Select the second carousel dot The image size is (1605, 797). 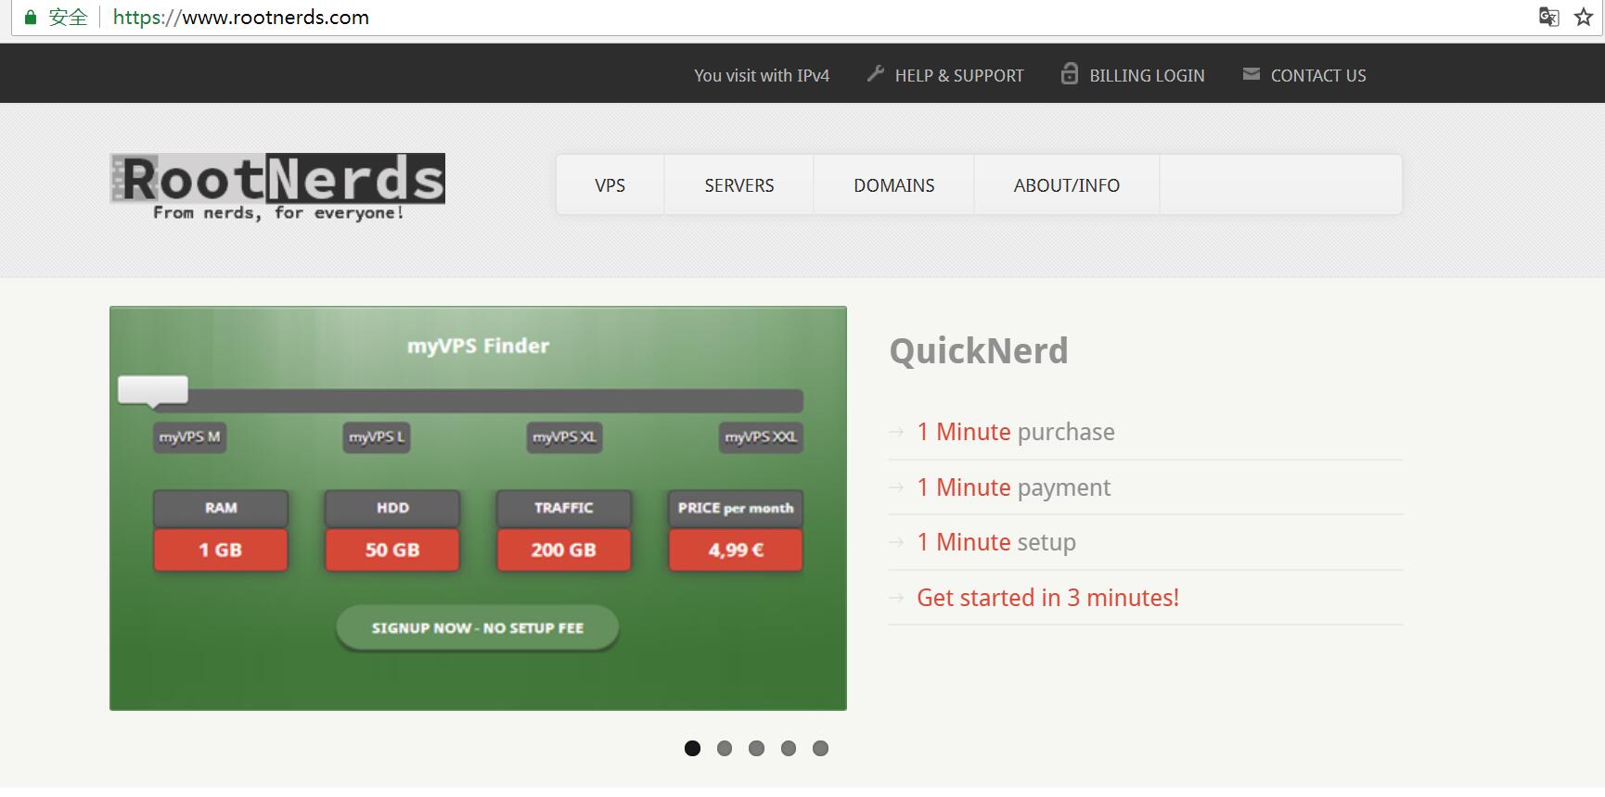tap(725, 748)
